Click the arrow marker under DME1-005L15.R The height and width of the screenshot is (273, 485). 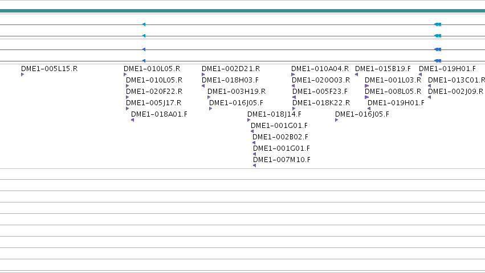[x=23, y=75]
